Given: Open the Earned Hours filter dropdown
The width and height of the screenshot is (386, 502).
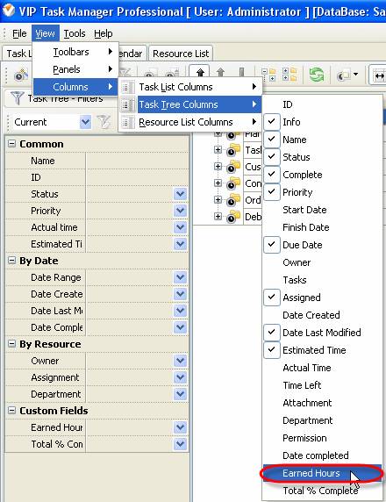Looking at the screenshot, I should coord(181,427).
